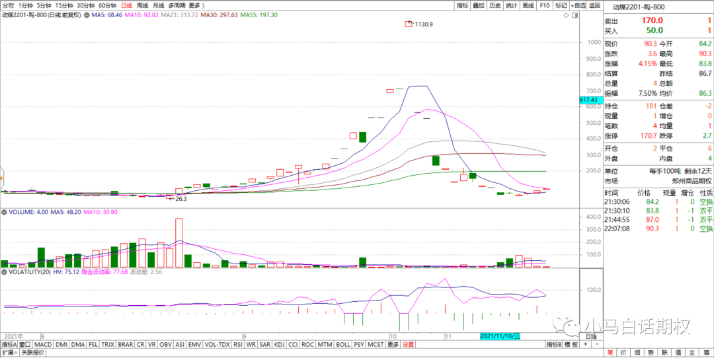
Task: Click the round settings icon beside chart title
Action: pyautogui.click(x=85, y=15)
